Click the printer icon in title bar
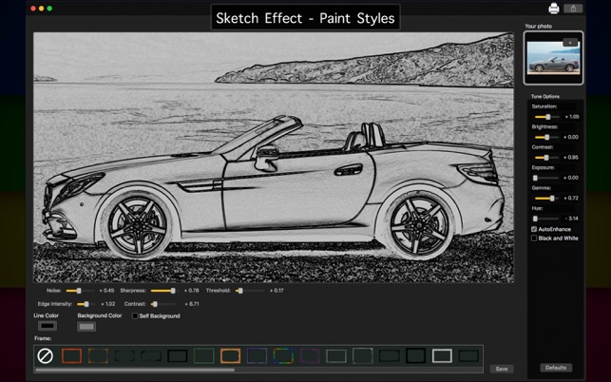The image size is (611, 382). (x=554, y=9)
